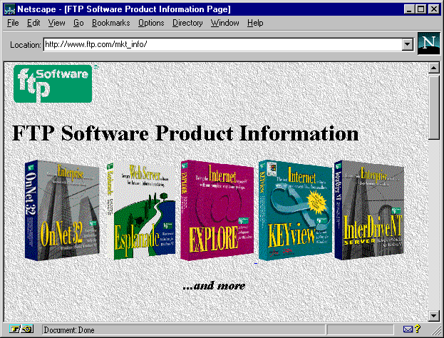
Task: Click the security key icon in status bar
Action: (x=21, y=329)
